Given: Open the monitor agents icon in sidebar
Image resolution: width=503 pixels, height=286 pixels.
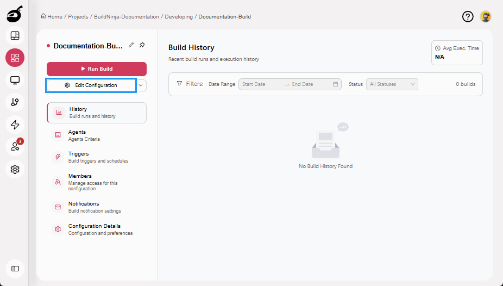Looking at the screenshot, I should coord(15,80).
